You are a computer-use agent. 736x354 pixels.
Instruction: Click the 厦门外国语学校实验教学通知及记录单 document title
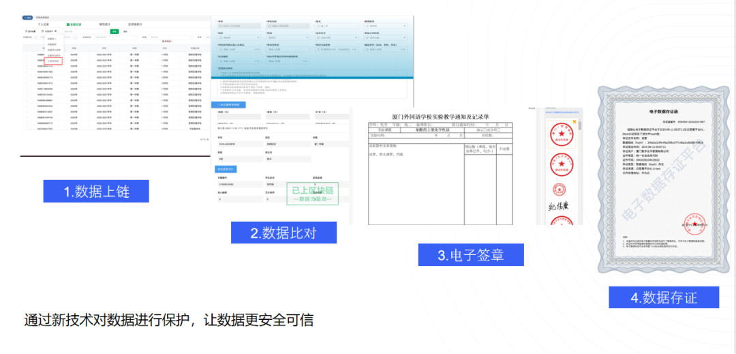440,116
